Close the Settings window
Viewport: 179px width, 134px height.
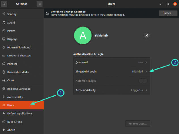point(175,4)
